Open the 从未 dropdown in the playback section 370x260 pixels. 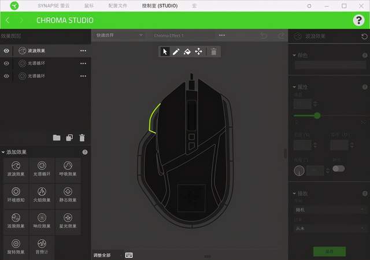pyautogui.click(x=330, y=228)
